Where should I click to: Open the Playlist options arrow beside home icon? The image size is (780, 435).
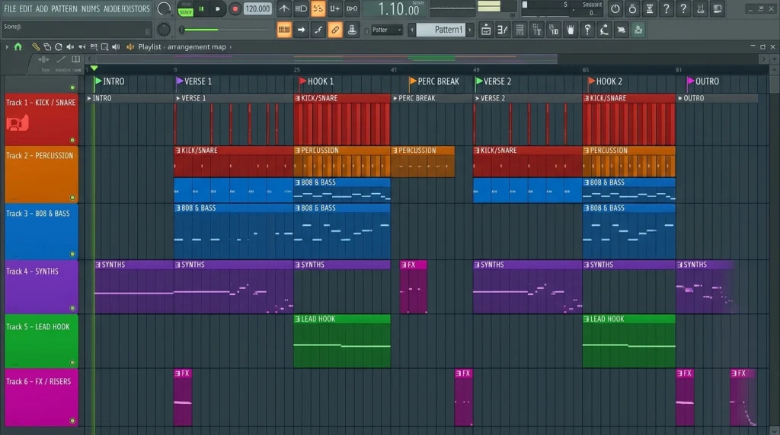[7, 46]
